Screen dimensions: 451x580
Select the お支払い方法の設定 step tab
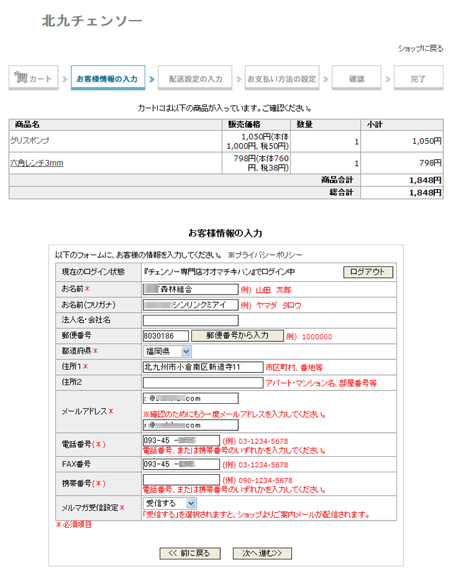click(282, 79)
